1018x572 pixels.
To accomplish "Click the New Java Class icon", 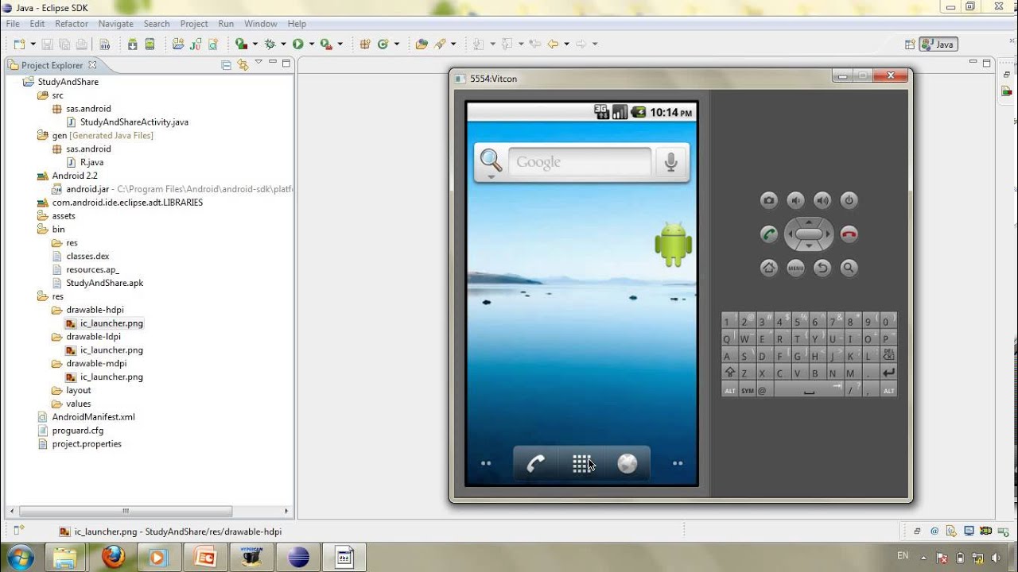I will (383, 44).
